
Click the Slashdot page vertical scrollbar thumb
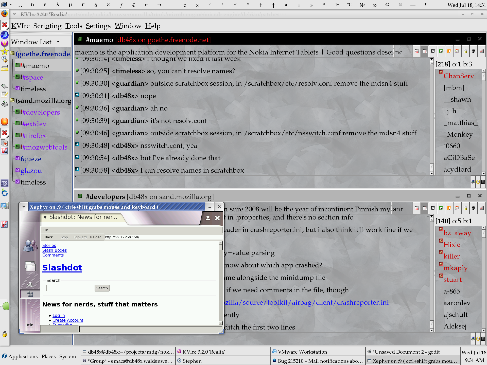pos(221,247)
